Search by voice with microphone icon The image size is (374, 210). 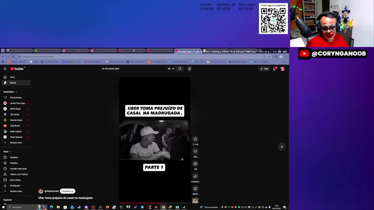tap(189, 69)
